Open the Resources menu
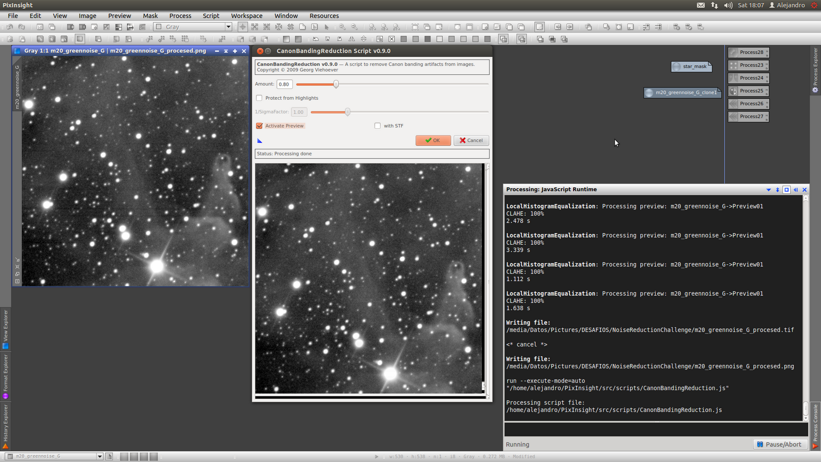The image size is (821, 462). pos(324,16)
